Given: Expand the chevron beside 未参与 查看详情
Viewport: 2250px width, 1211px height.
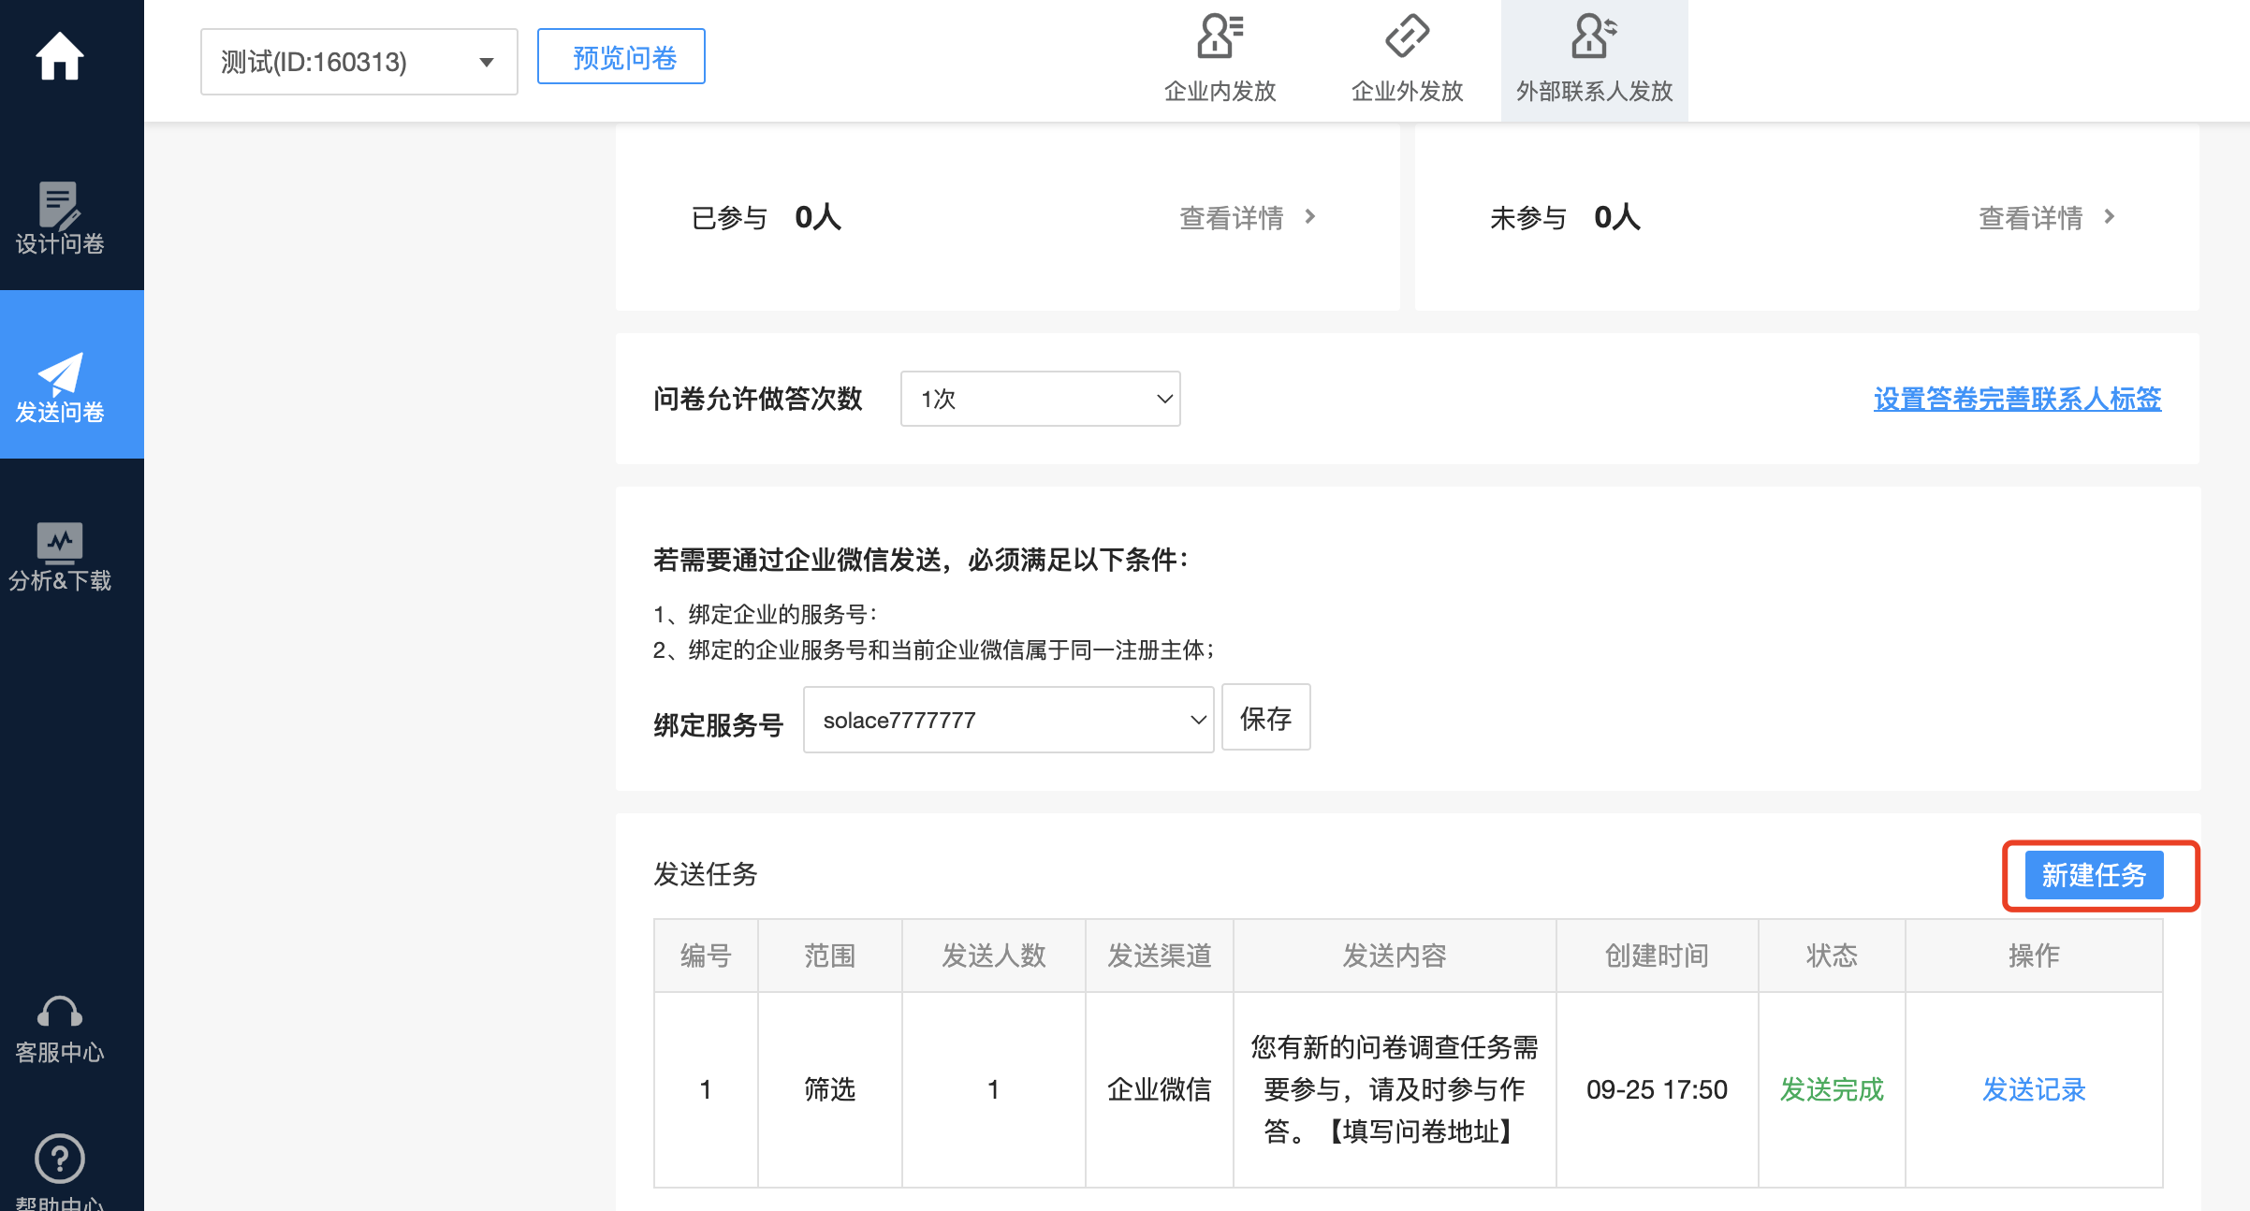Looking at the screenshot, I should [x=2110, y=216].
